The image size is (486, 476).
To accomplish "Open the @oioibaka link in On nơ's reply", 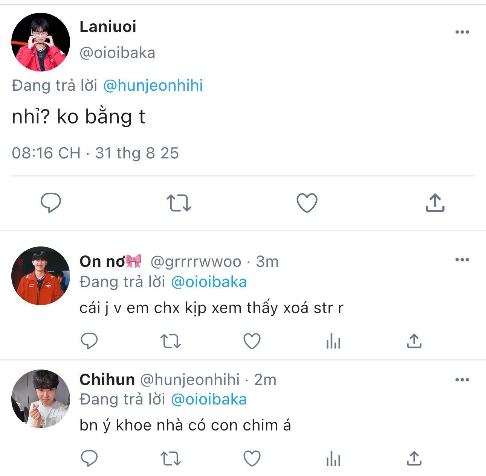I will [x=209, y=282].
